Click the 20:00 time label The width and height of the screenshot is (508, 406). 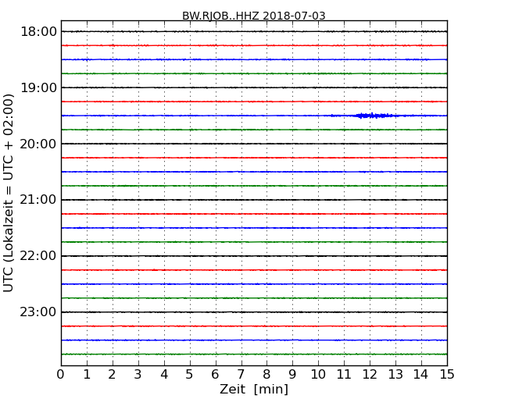[38, 144]
